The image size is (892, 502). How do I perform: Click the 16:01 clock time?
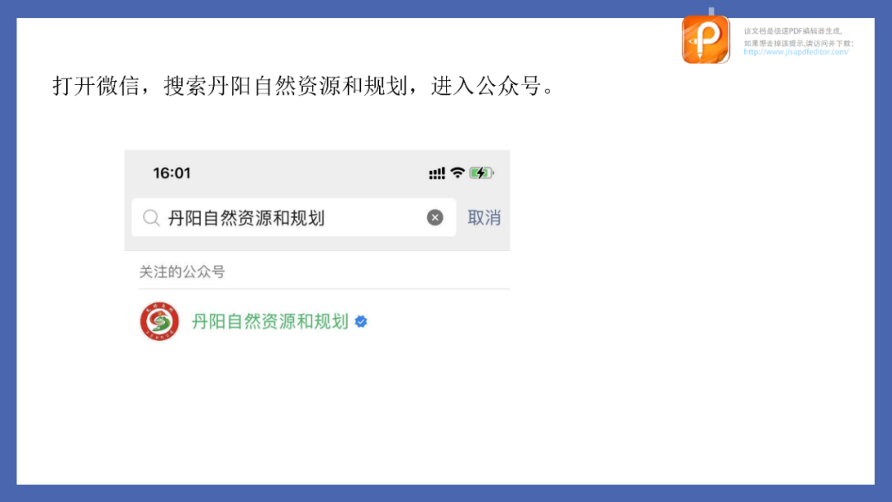click(x=172, y=173)
